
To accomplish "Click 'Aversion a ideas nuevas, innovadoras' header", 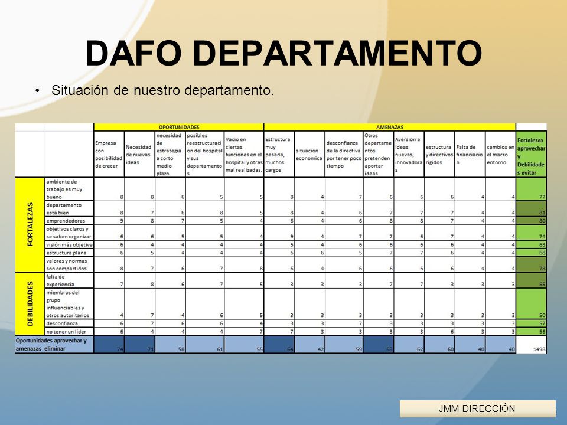I will click(x=409, y=154).
